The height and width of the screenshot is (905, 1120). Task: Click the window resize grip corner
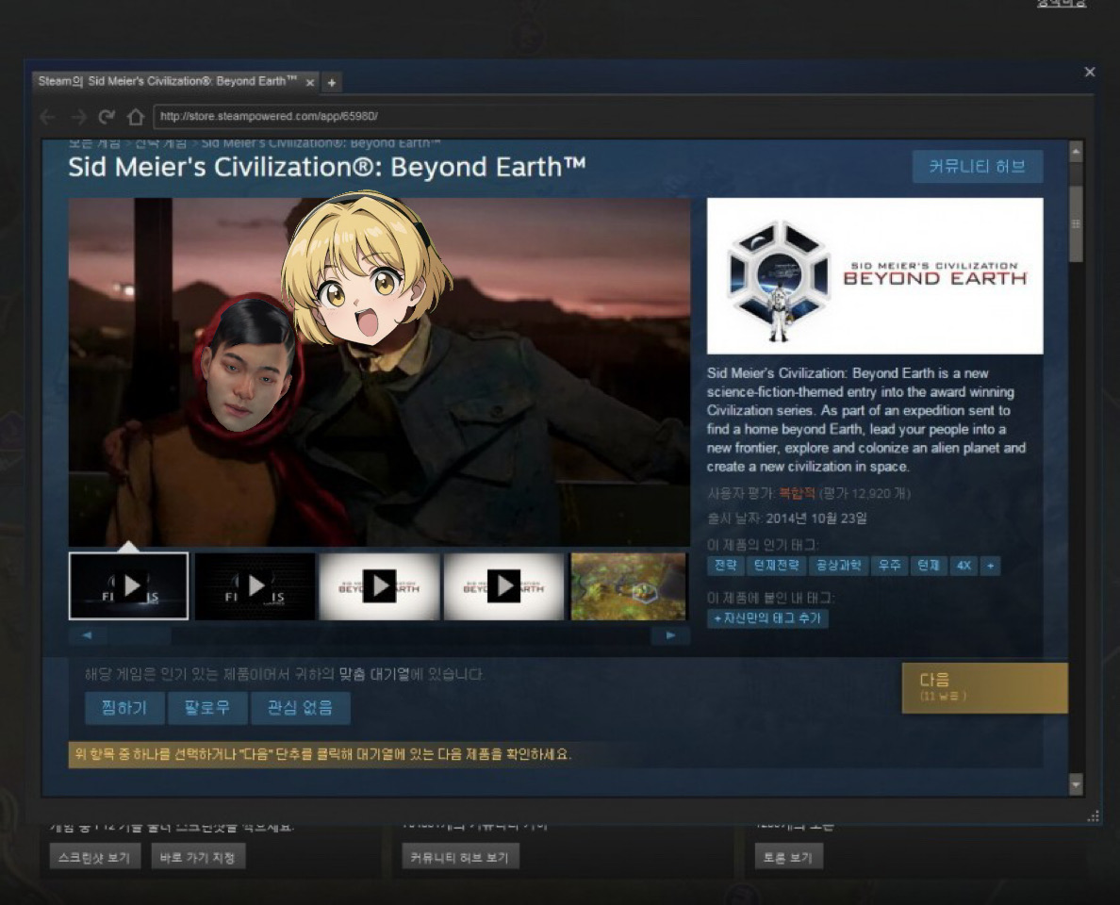[x=1093, y=816]
